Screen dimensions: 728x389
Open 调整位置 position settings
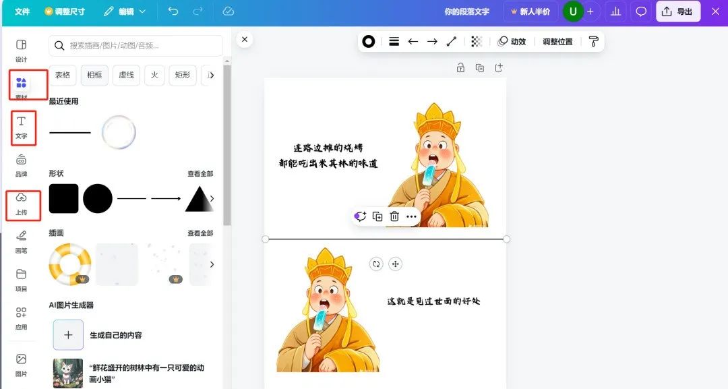557,42
